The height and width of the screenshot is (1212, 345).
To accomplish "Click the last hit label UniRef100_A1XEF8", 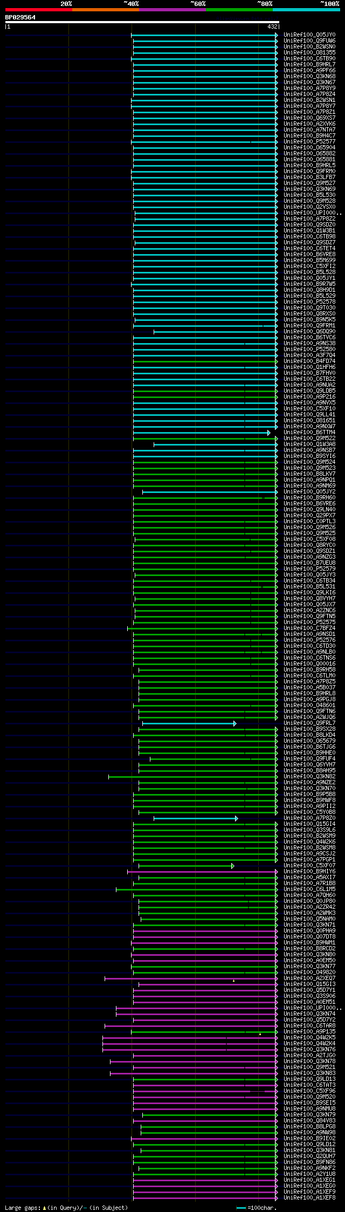I will click(x=309, y=1197).
